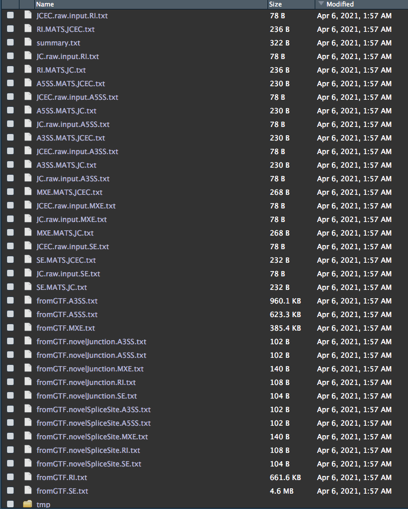Click the Name column header

point(45,4)
